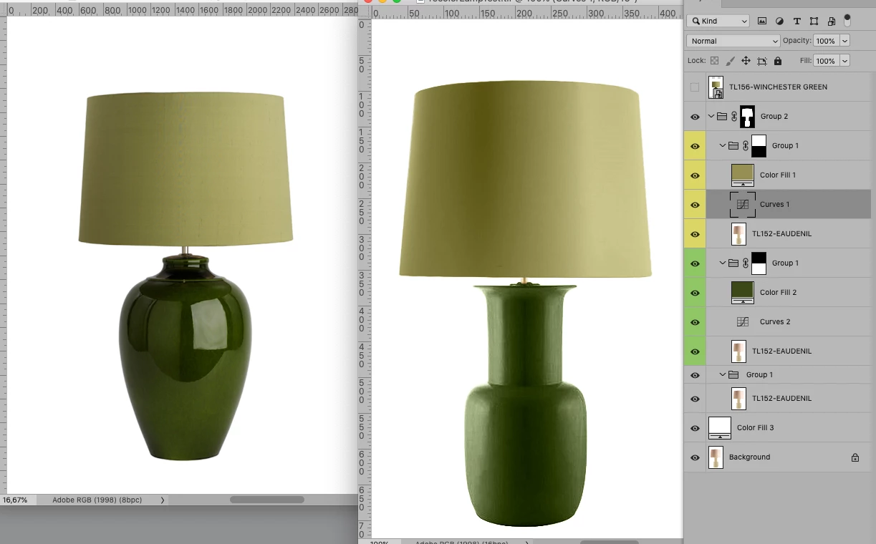876x544 pixels.
Task: Select the layer name Curves 2
Action: pyautogui.click(x=775, y=322)
